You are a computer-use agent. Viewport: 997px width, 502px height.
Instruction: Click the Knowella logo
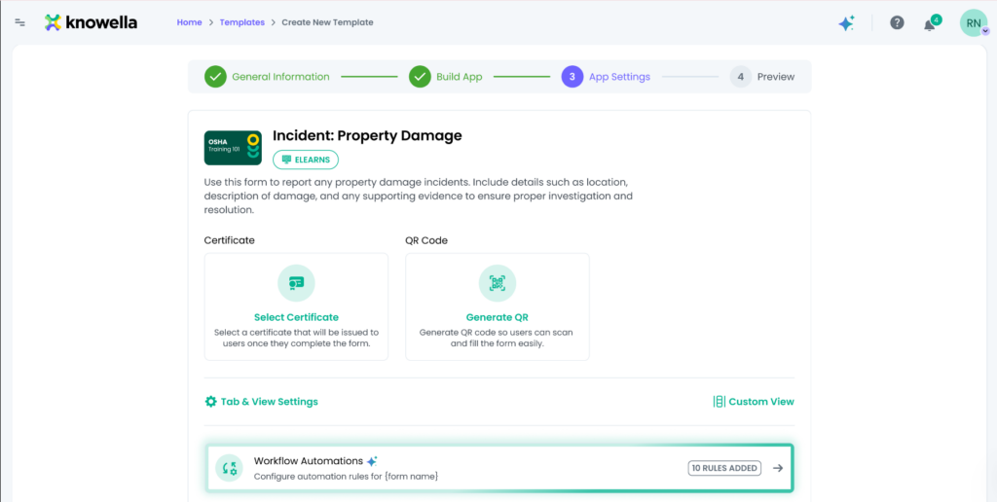click(91, 22)
